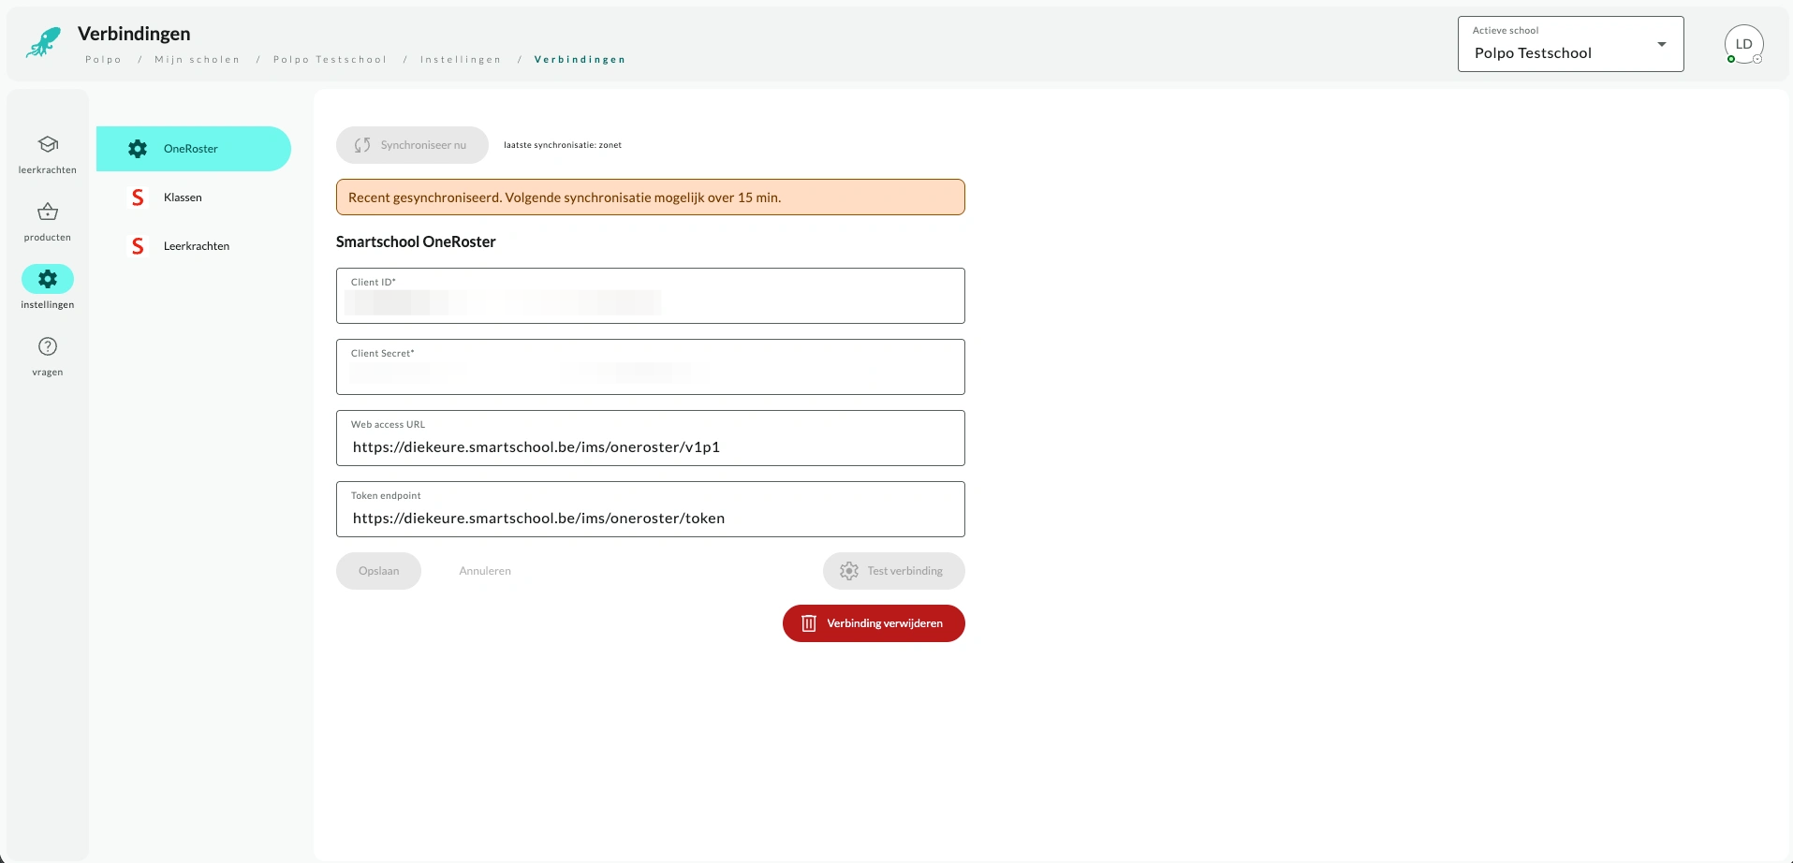Viewport: 1793px width, 863px height.
Task: Open producten via the basket icon
Action: point(48,212)
